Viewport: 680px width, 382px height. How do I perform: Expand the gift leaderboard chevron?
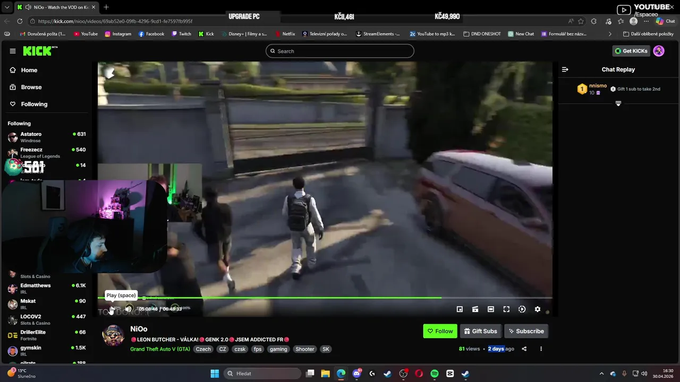click(x=618, y=103)
